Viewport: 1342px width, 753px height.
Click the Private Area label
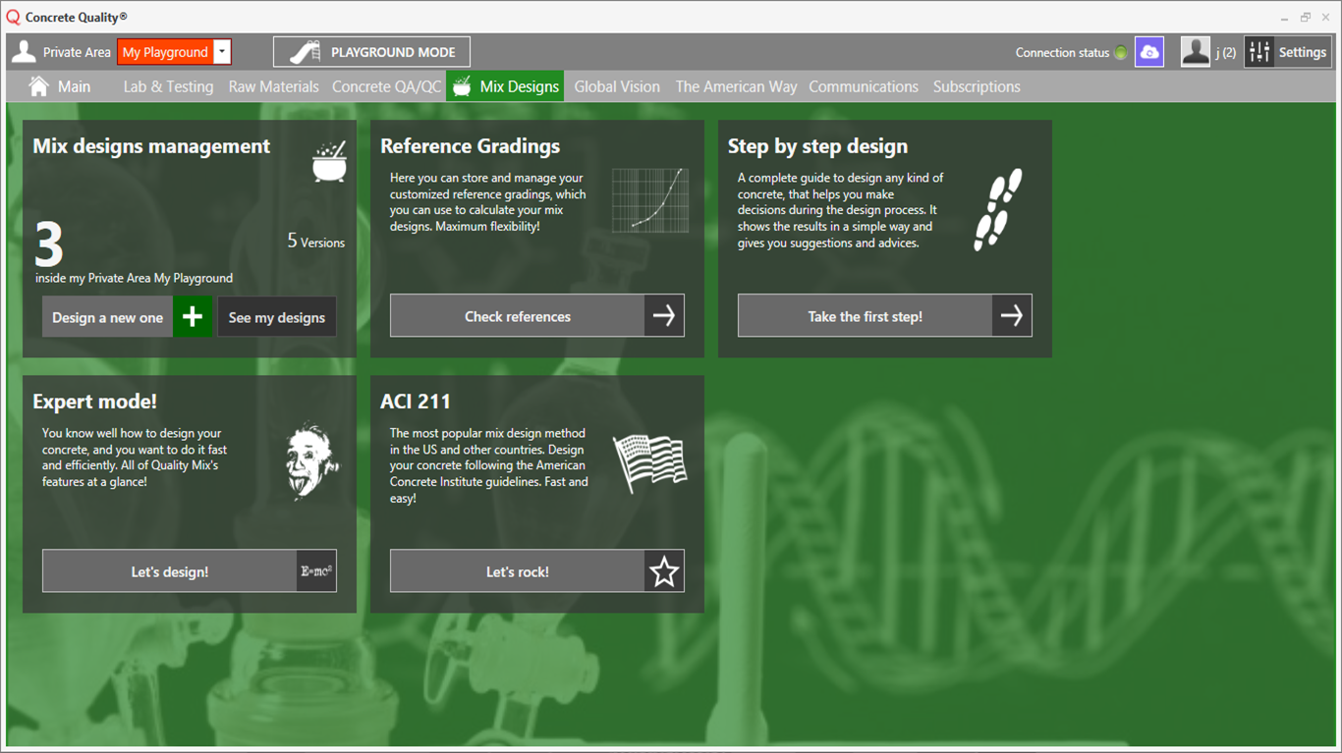[77, 53]
